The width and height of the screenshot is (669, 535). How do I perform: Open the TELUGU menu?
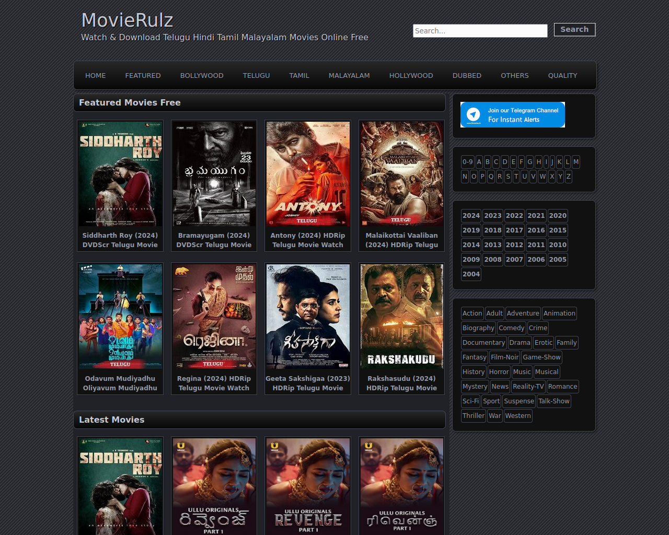[x=256, y=75]
